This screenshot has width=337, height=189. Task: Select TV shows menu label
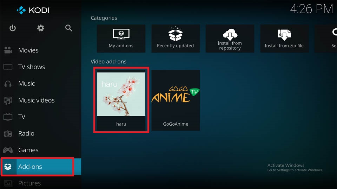(32, 67)
